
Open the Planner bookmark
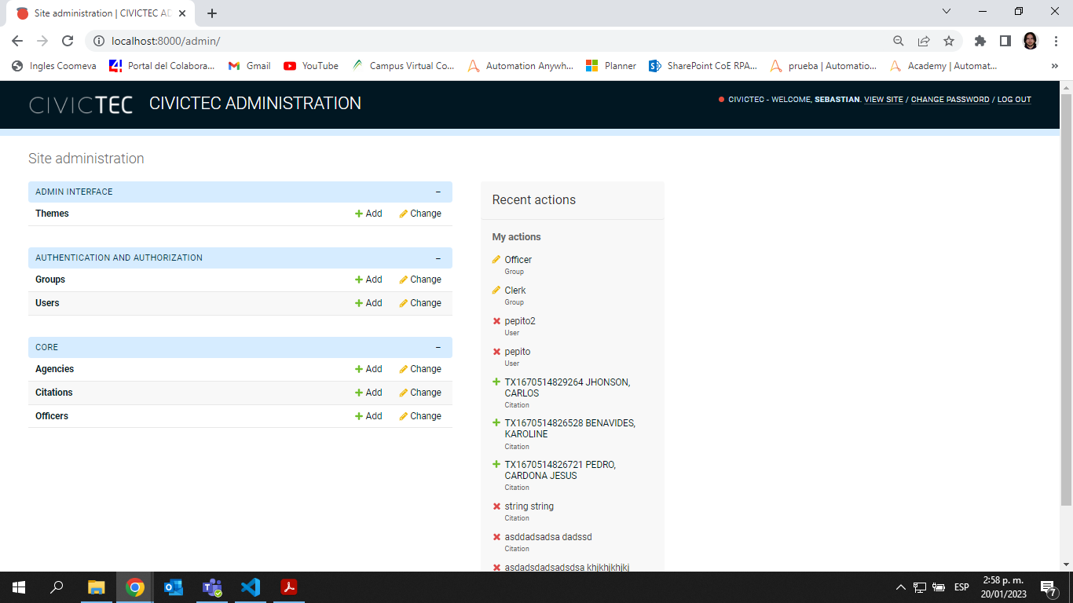611,66
